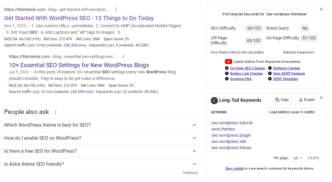Open the People also ask options menu
The height and width of the screenshot is (182, 332).
tap(56, 112)
